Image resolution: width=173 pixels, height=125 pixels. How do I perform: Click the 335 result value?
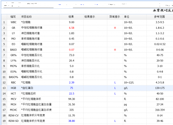tap(72, 110)
